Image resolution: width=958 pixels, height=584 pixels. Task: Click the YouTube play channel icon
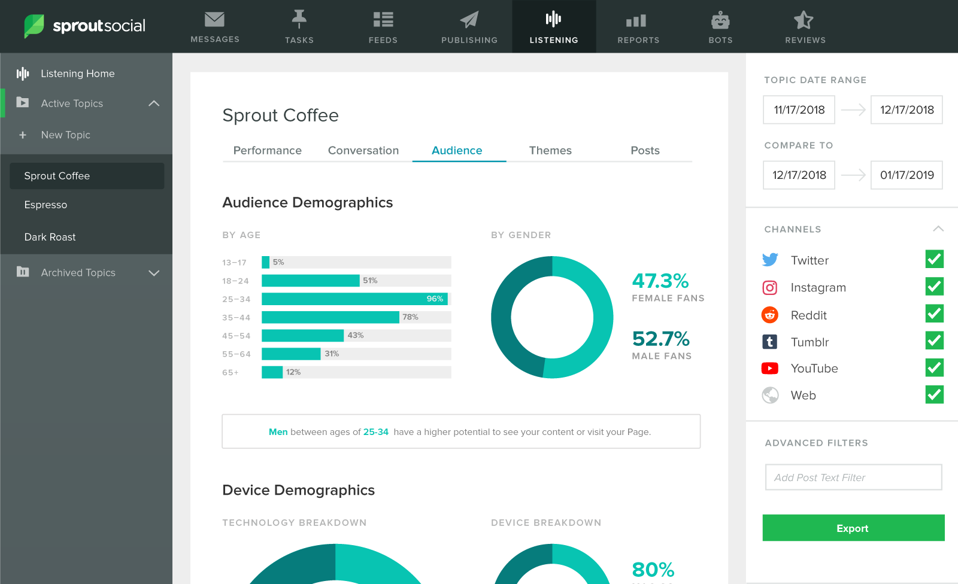coord(770,368)
